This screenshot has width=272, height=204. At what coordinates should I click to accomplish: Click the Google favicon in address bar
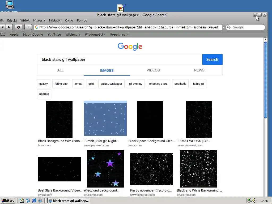(x=37, y=27)
